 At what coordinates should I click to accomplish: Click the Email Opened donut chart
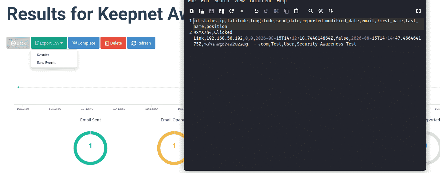[x=171, y=148]
